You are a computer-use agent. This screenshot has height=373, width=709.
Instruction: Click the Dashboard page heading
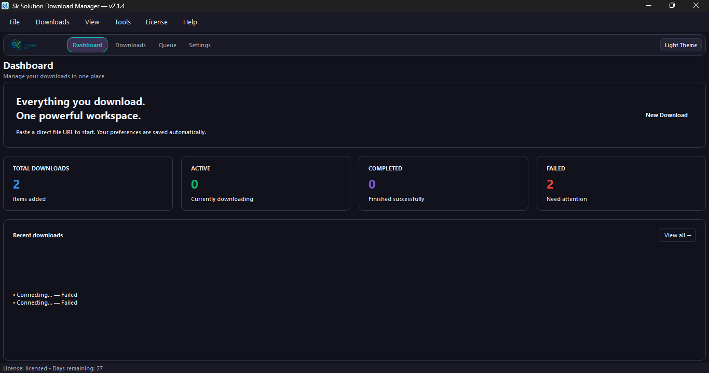pos(29,66)
